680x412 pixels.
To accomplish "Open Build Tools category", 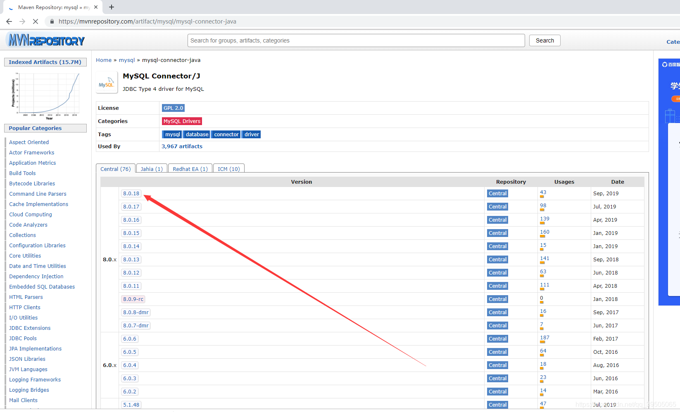I will pyautogui.click(x=22, y=173).
